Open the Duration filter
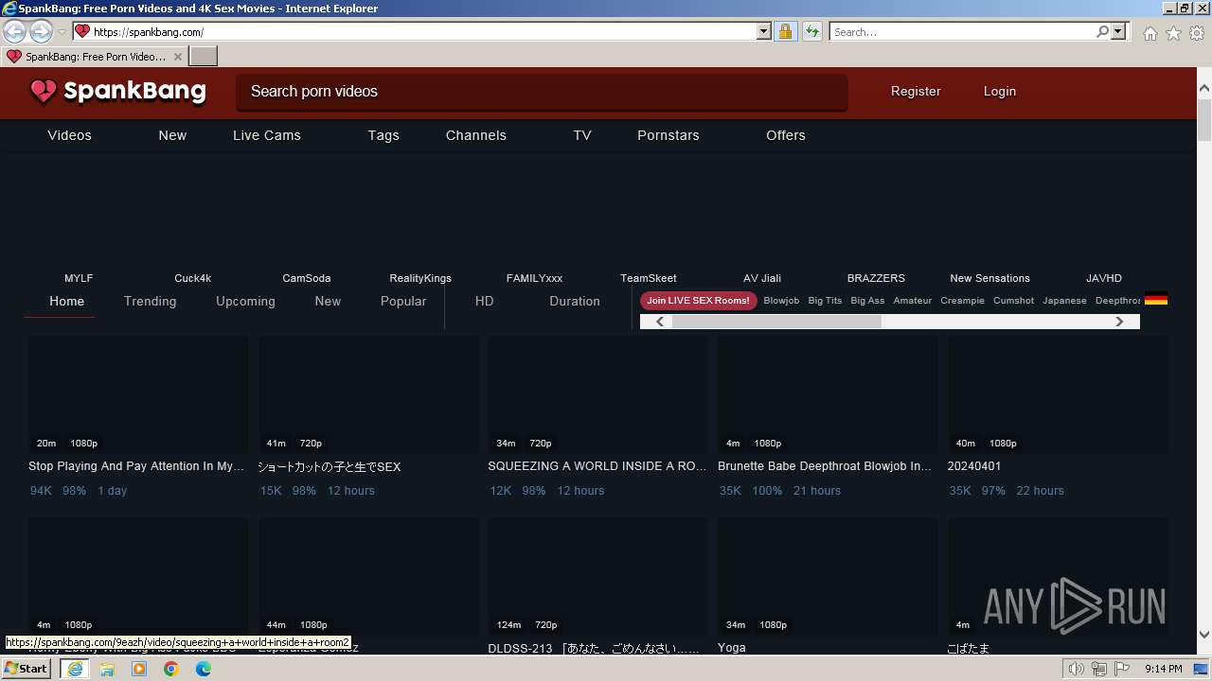Image resolution: width=1212 pixels, height=681 pixels. click(x=575, y=301)
